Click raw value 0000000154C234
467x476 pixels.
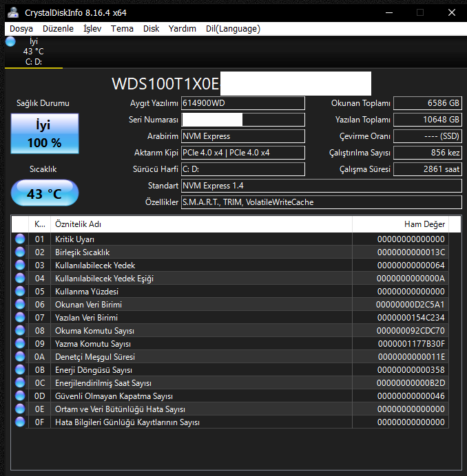(411, 318)
